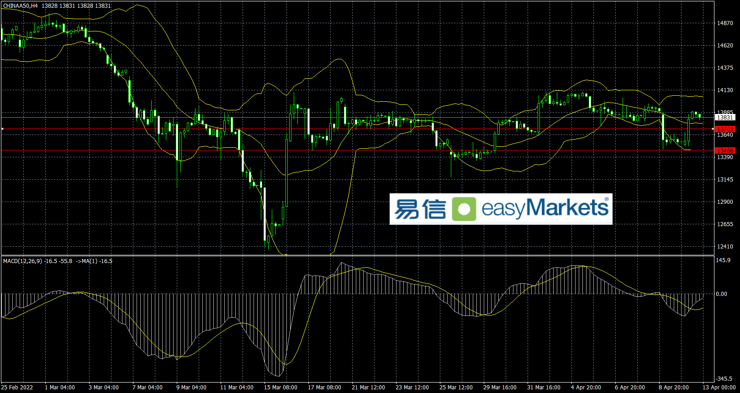Select the 8 Apr 20:00 time label
The height and width of the screenshot is (393, 740).
pyautogui.click(x=674, y=388)
